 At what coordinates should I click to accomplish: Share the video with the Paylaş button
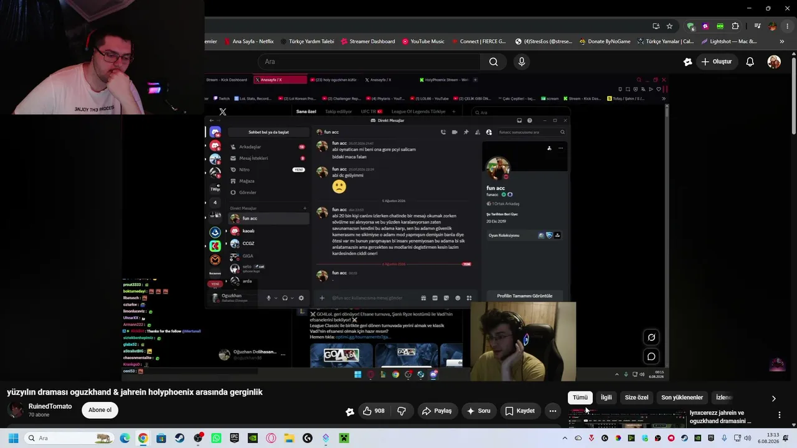pyautogui.click(x=436, y=411)
